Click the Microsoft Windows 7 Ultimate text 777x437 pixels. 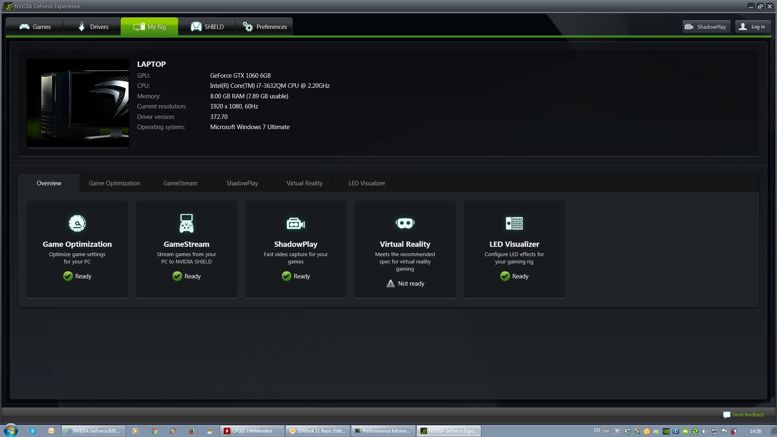(x=250, y=127)
